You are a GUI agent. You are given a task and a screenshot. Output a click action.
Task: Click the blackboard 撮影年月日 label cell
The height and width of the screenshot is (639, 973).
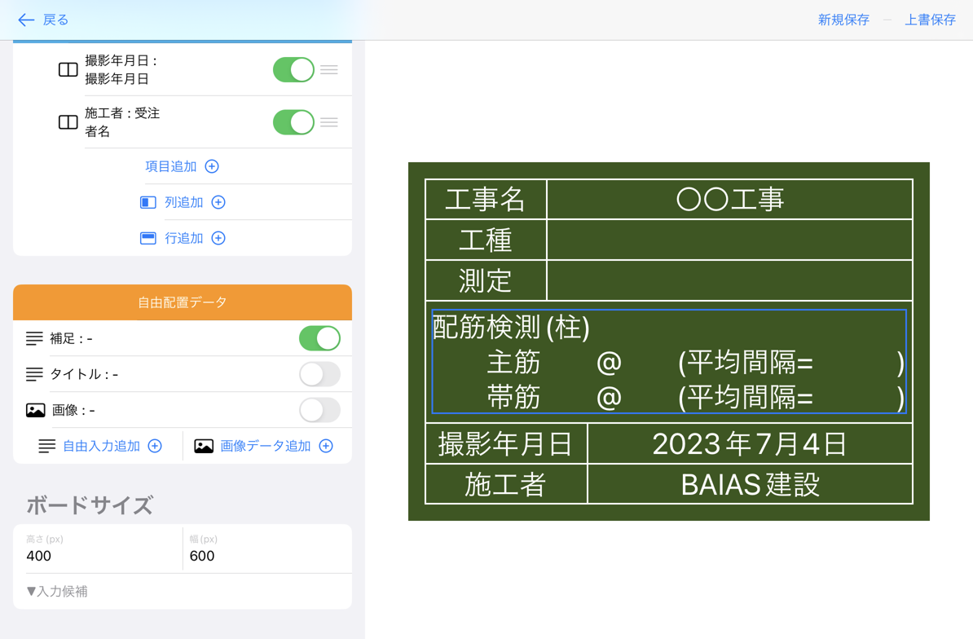click(x=506, y=443)
